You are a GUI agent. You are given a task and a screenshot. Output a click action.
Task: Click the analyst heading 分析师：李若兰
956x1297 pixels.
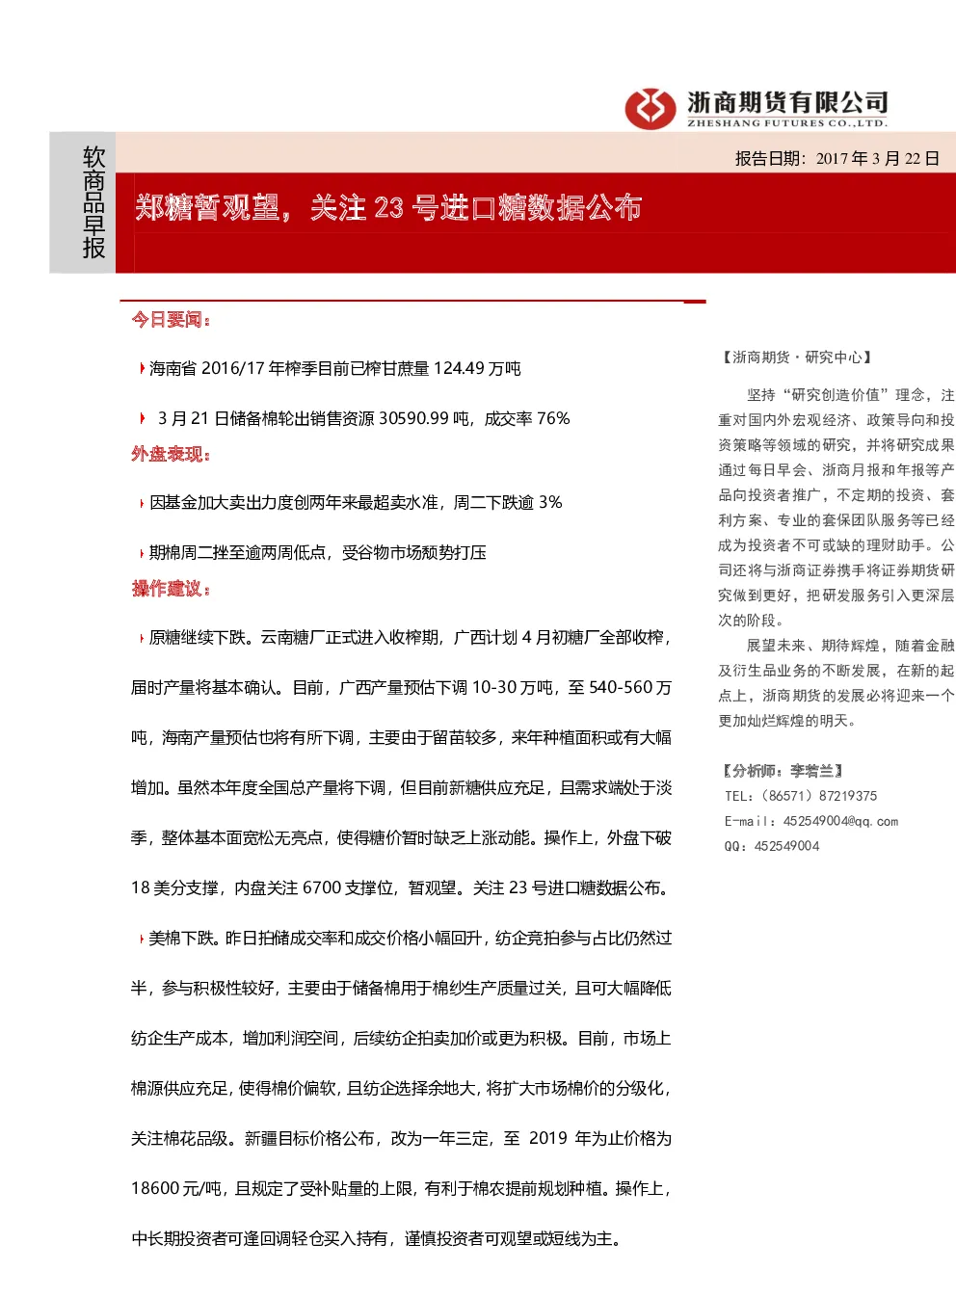point(783,771)
